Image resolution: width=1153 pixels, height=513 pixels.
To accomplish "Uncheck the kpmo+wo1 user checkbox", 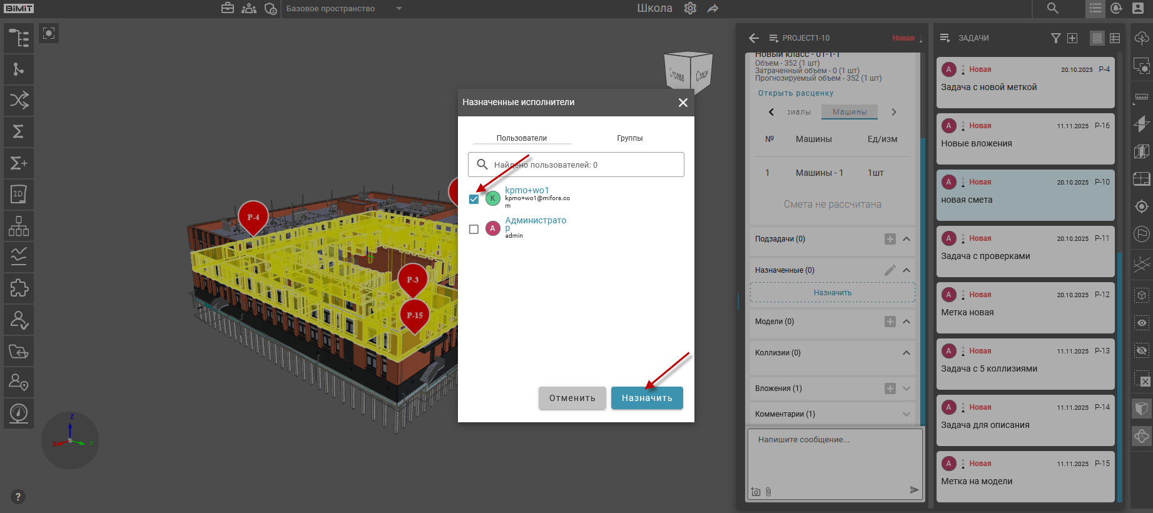I will click(x=474, y=199).
